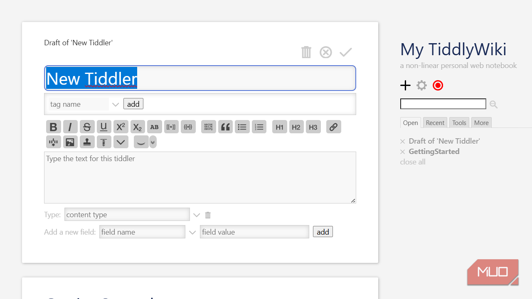This screenshot has width=532, height=299.
Task: Apply monospaced AB formatting
Action: click(155, 127)
